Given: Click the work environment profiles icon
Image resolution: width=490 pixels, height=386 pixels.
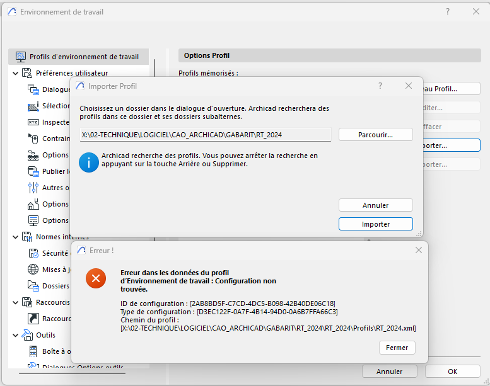Looking at the screenshot, I should (21, 57).
